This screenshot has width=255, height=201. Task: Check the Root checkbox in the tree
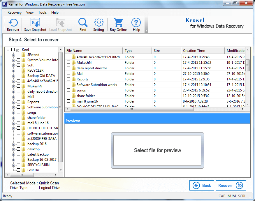[x=13, y=50]
